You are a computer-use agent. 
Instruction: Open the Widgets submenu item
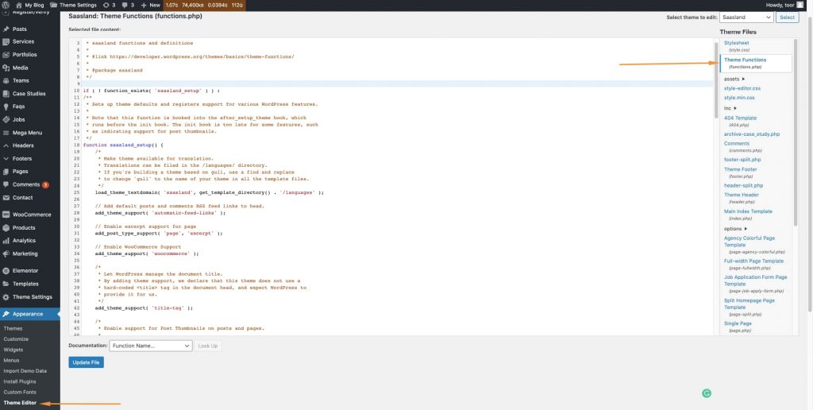pos(13,350)
